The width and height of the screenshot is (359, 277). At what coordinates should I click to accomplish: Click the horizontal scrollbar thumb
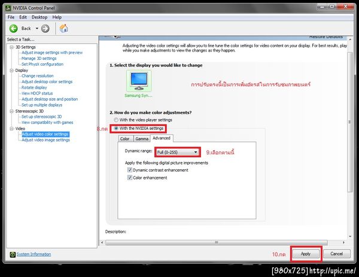[217, 242]
